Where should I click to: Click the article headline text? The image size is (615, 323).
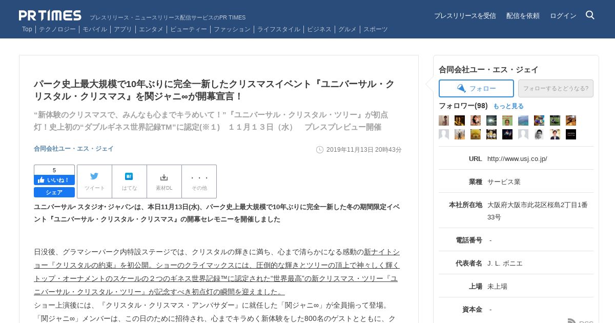tap(214, 90)
